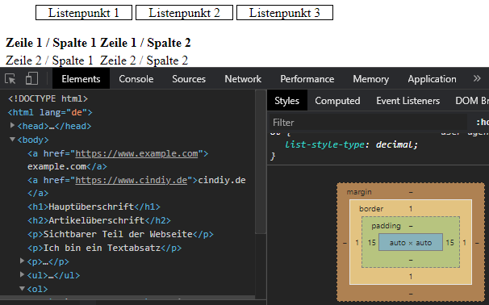489x305 pixels.
Task: Click the padding-left value 15 in box model
Action: [371, 243]
